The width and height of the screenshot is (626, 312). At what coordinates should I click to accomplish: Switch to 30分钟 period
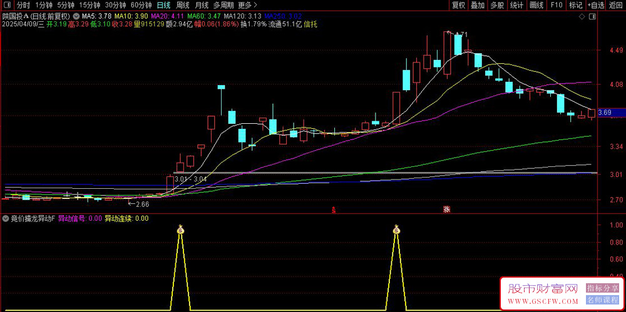pyautogui.click(x=115, y=5)
